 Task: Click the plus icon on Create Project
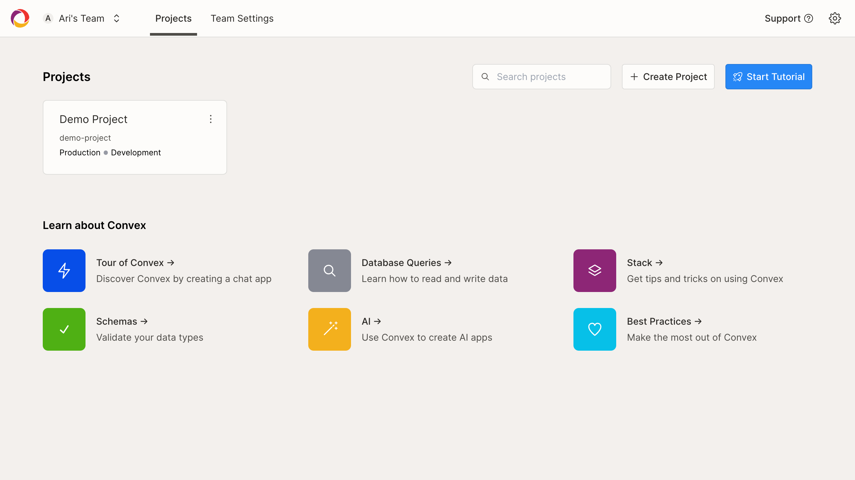pyautogui.click(x=634, y=77)
